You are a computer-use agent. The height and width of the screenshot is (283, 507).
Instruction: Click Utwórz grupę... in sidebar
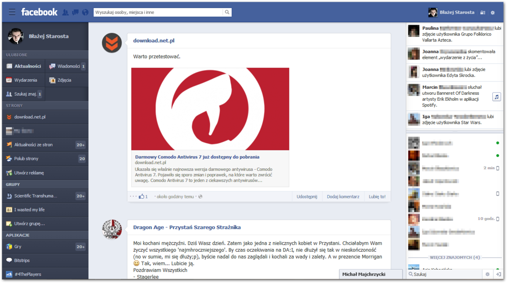[x=45, y=223]
